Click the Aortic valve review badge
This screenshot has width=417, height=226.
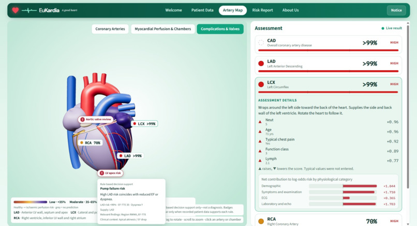point(96,119)
